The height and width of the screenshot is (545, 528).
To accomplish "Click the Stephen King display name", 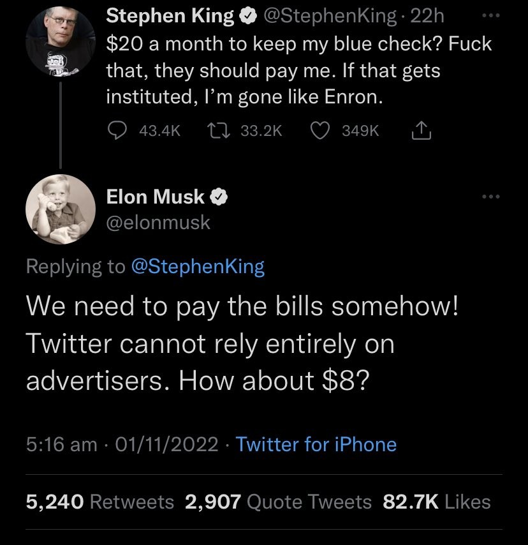I will tap(169, 15).
